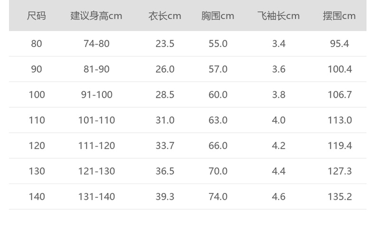Click the 23.5 garment length value
The width and height of the screenshot is (375, 230).
pyautogui.click(x=165, y=44)
